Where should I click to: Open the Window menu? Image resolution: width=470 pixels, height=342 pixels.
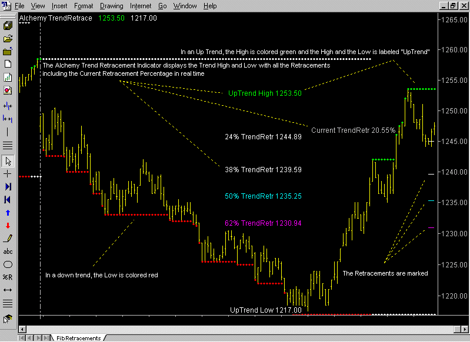coord(185,6)
